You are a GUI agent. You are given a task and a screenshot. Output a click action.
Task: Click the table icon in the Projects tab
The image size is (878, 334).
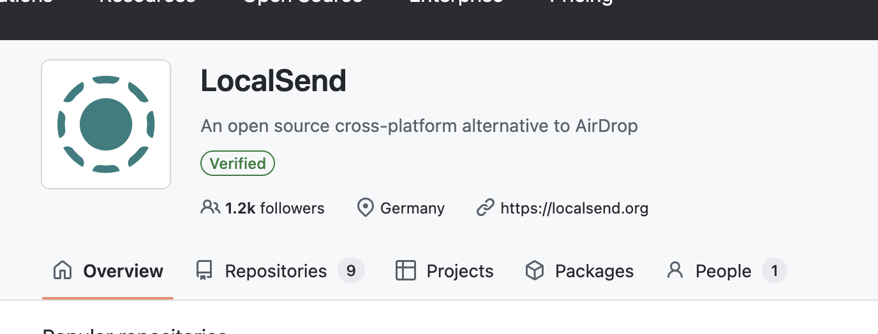406,271
